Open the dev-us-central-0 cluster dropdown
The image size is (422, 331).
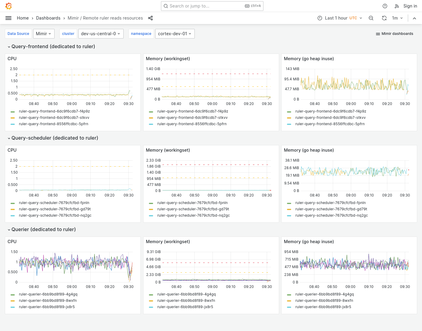[x=101, y=34]
